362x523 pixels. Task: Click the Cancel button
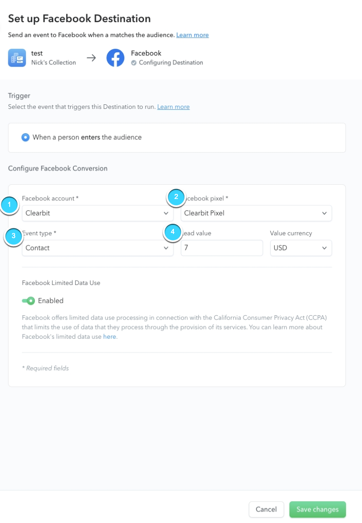(x=266, y=509)
